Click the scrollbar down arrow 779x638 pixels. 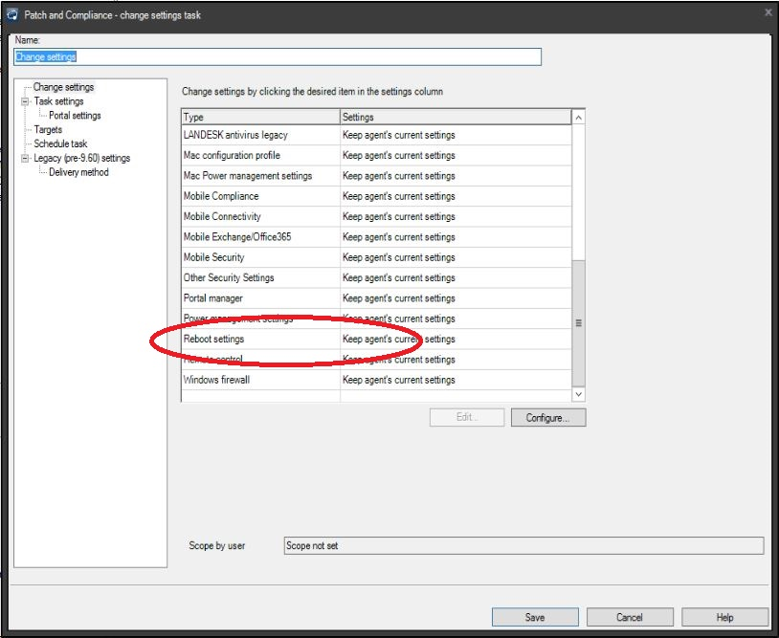[578, 392]
